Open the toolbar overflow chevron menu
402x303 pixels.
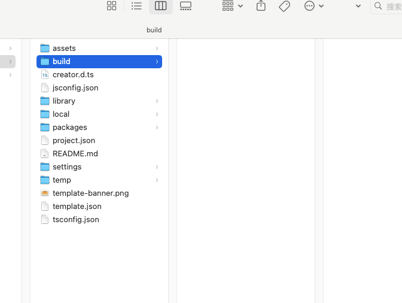click(x=358, y=6)
